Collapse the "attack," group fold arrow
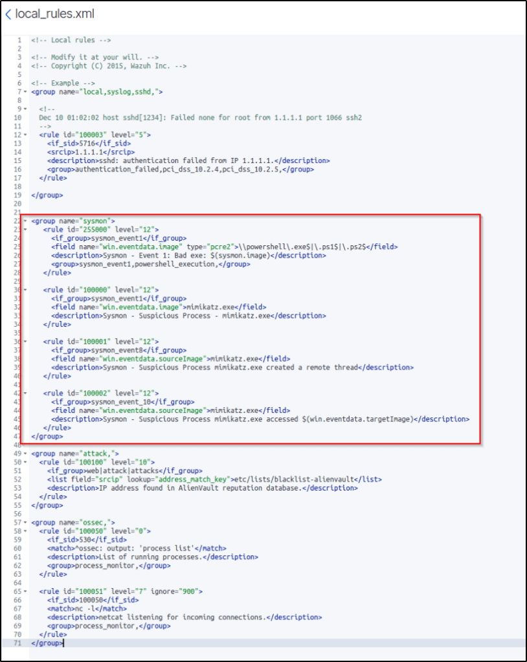This screenshot has width=527, height=662. (25, 454)
